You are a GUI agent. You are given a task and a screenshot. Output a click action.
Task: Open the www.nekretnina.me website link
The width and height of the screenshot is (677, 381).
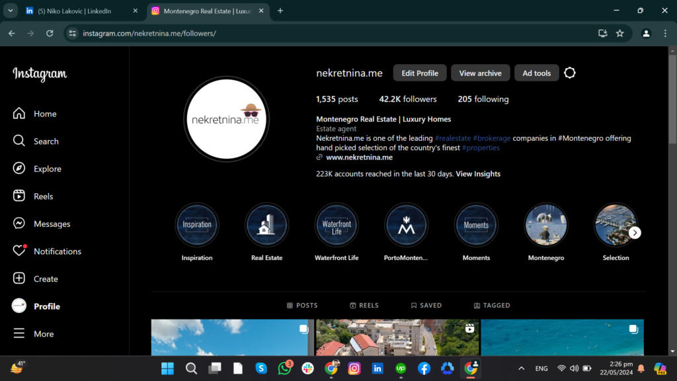tap(359, 157)
